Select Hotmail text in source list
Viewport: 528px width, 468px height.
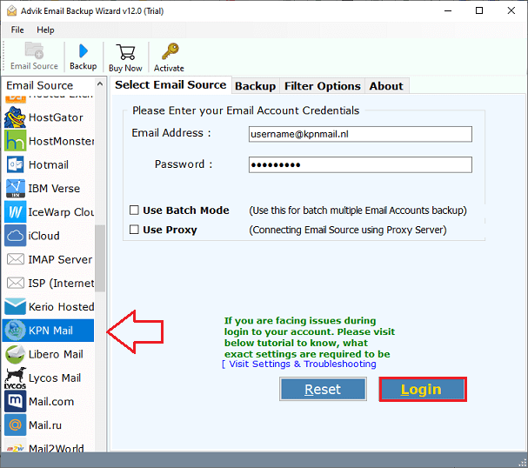(x=49, y=164)
